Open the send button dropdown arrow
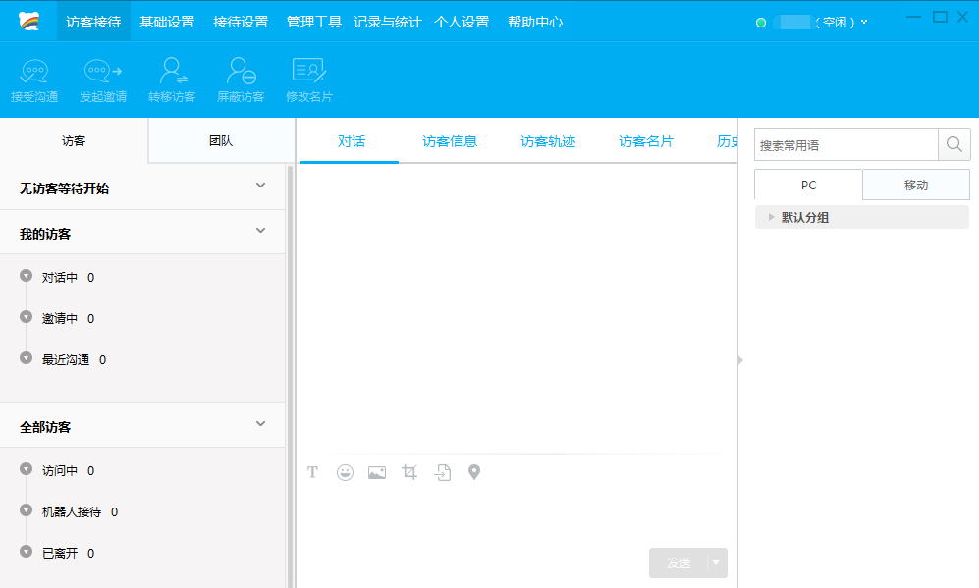The height and width of the screenshot is (588, 979). point(717,562)
